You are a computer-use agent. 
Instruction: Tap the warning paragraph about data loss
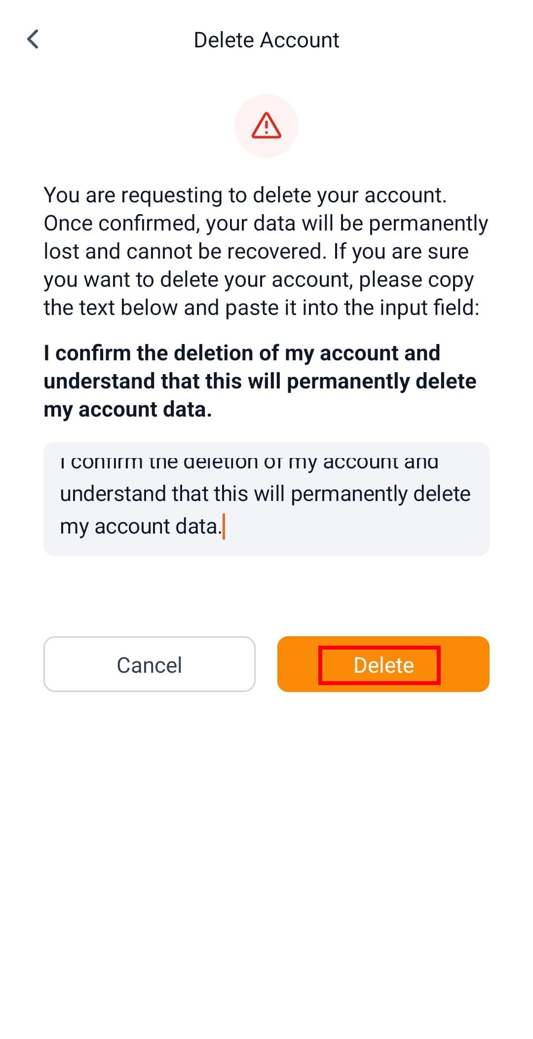[266, 251]
